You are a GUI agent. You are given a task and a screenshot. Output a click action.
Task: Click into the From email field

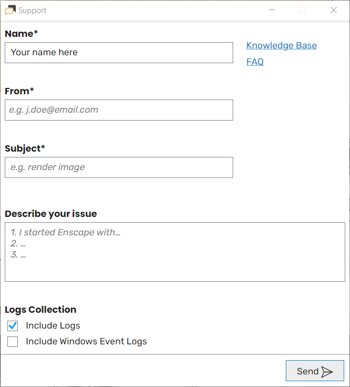pos(119,110)
